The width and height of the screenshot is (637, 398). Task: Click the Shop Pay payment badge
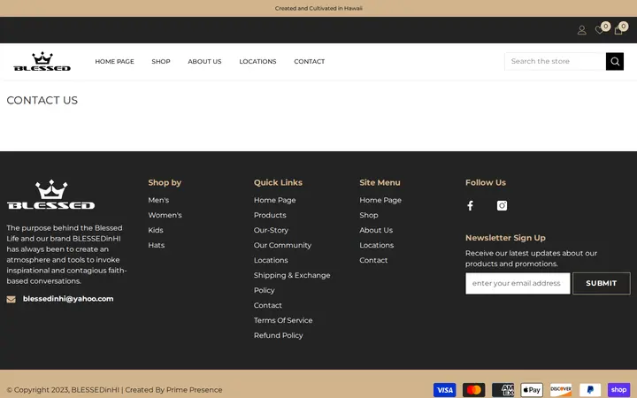point(618,390)
